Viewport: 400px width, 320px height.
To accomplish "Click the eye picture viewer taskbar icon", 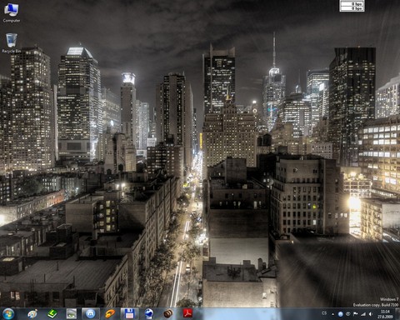I will pyautogui.click(x=72, y=314).
